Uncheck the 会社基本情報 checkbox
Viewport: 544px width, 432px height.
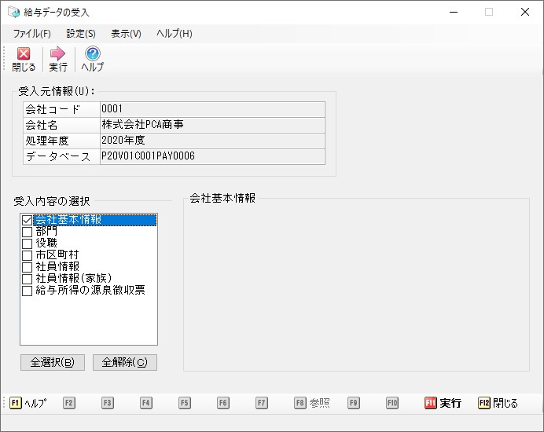28,221
